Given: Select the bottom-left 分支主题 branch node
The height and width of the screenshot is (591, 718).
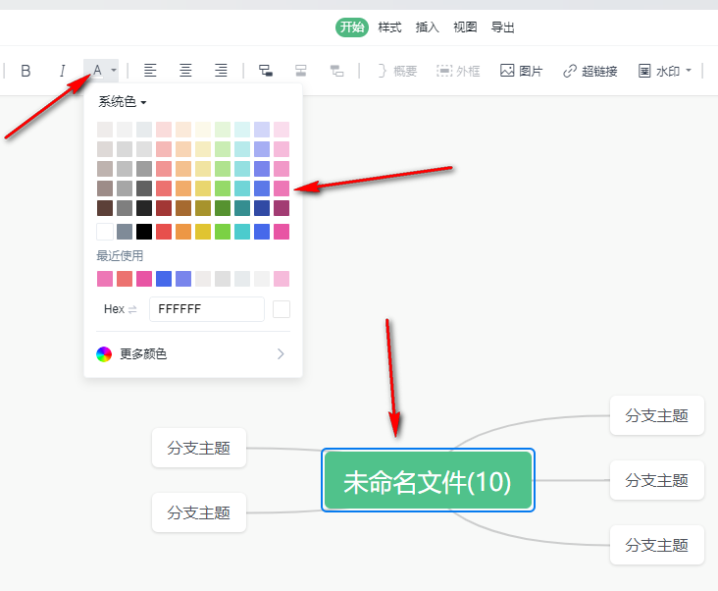Looking at the screenshot, I should (x=199, y=512).
